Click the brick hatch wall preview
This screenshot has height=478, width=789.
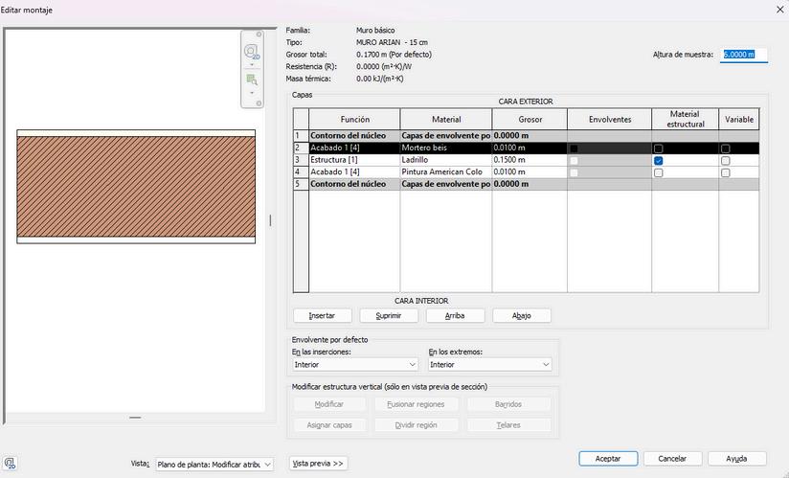(136, 187)
